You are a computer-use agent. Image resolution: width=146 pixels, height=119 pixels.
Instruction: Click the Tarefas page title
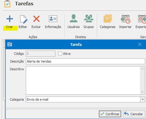[x=24, y=4]
